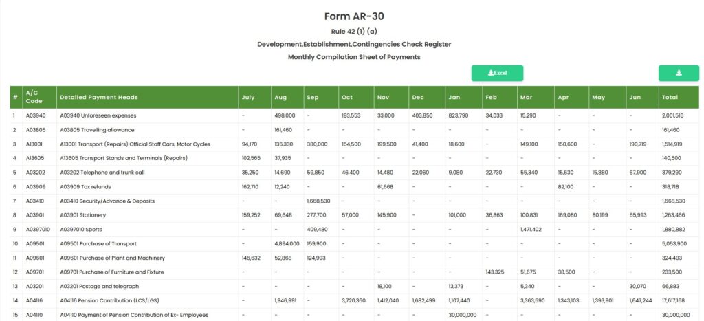Image resolution: width=704 pixels, height=321 pixels.
Task: Click the Dec column header
Action: pyautogui.click(x=426, y=97)
